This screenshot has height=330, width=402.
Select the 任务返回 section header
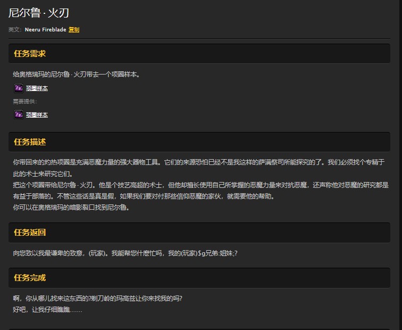click(30, 233)
